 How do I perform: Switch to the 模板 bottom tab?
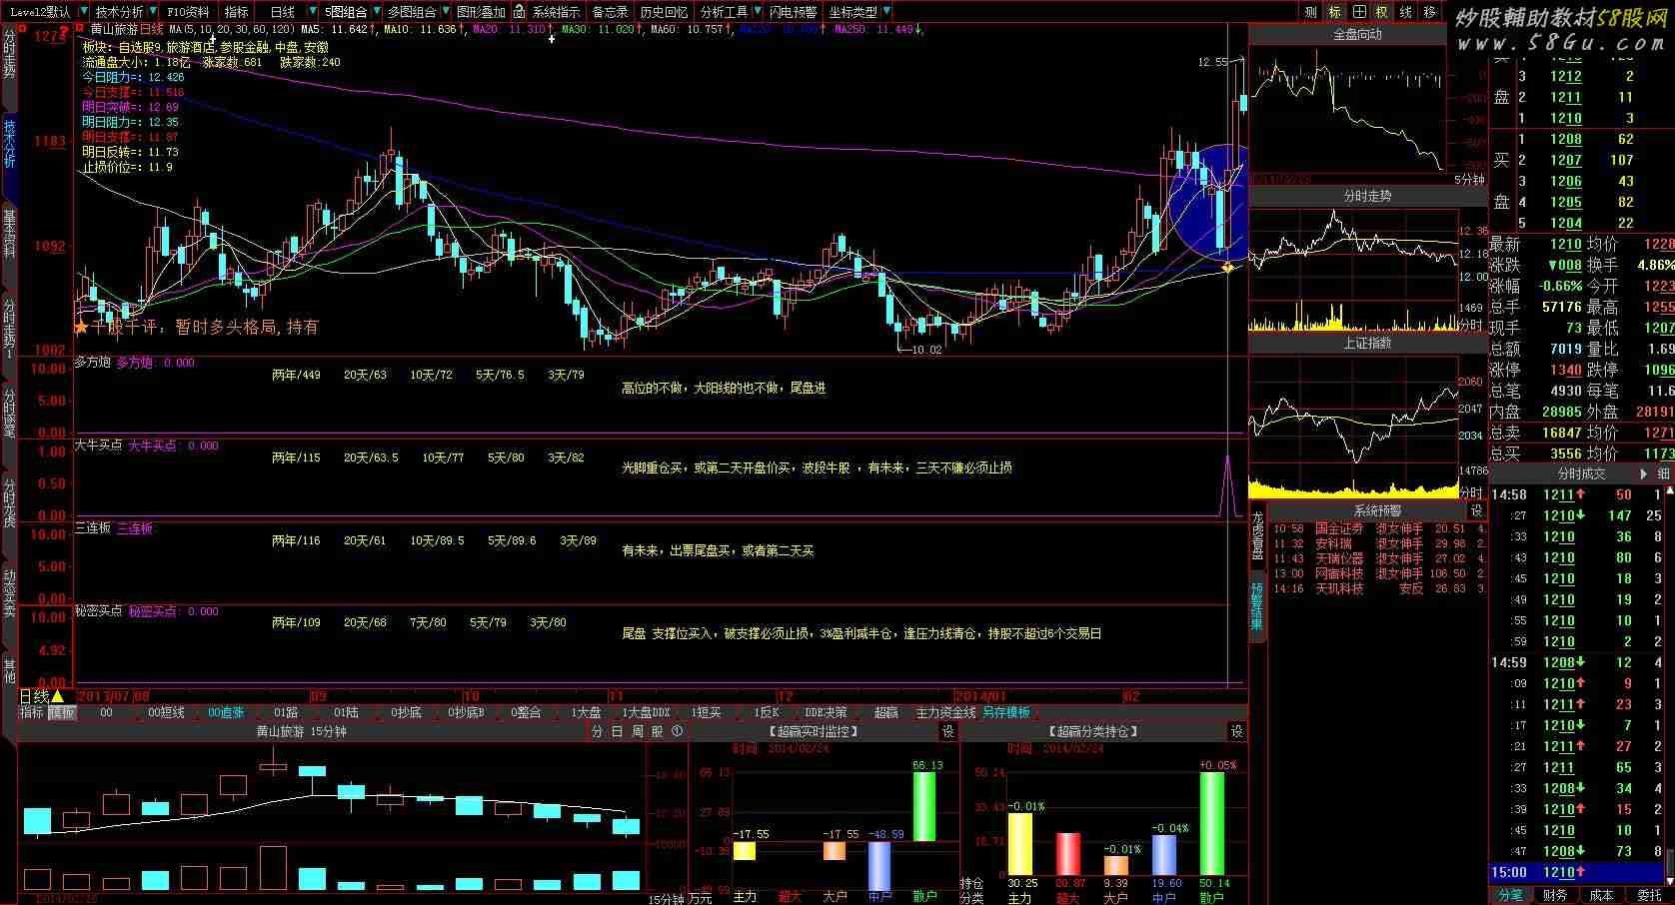click(62, 713)
